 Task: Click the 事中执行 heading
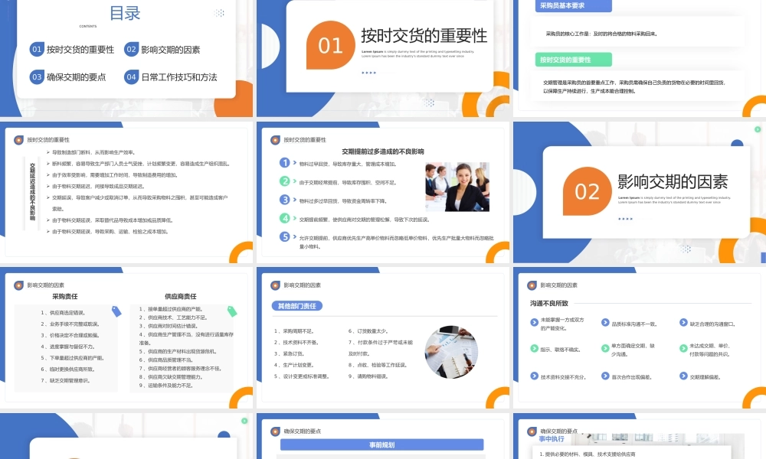(552, 439)
